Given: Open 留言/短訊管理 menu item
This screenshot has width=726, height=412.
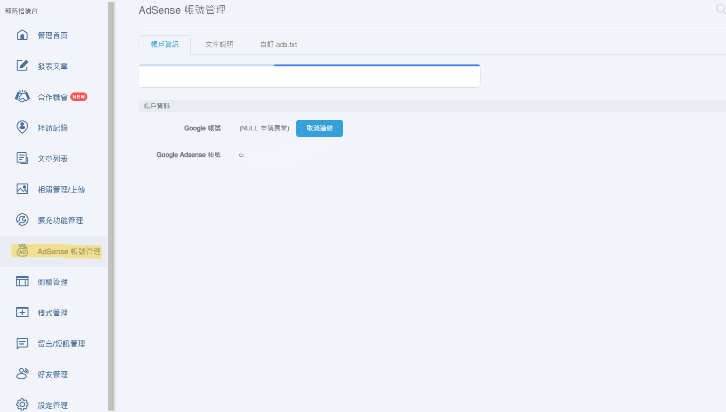Looking at the screenshot, I should tap(61, 344).
